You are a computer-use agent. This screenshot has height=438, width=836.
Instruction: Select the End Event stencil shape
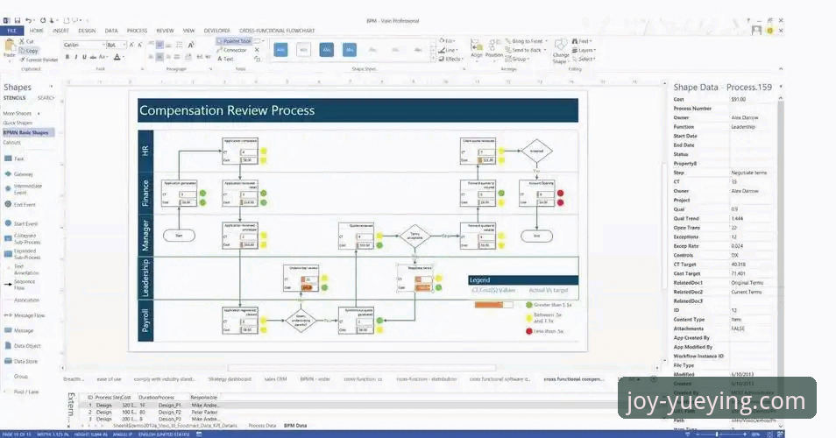click(20, 205)
